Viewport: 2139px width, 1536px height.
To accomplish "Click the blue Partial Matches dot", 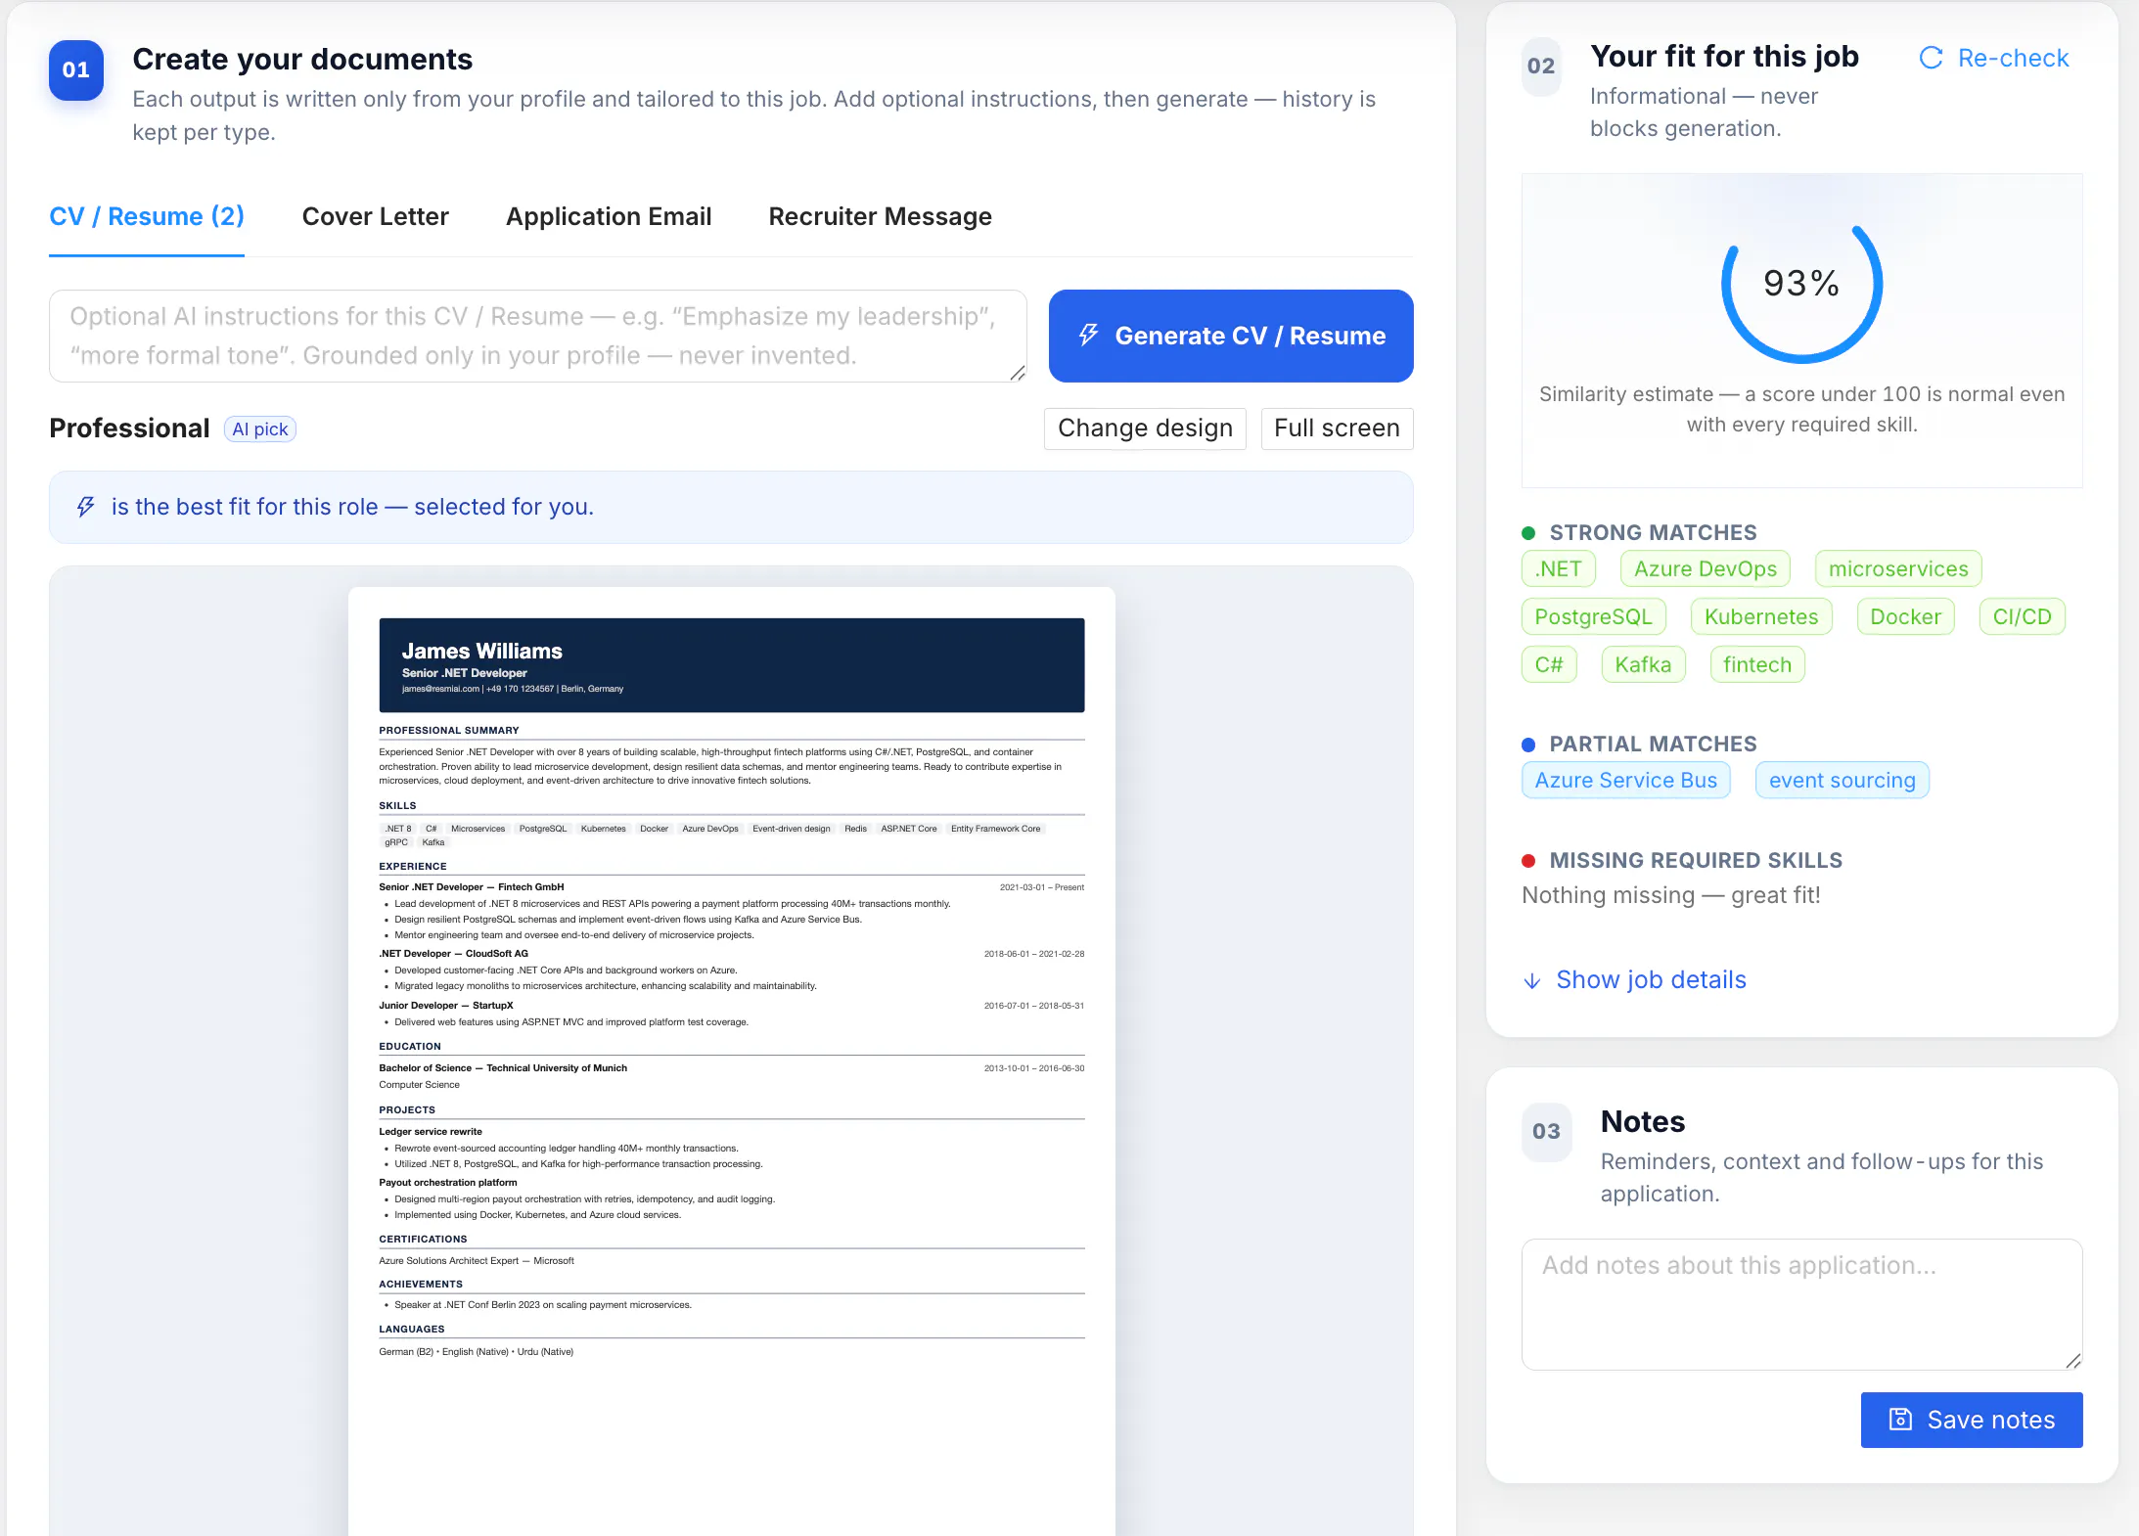I will 1528,745.
